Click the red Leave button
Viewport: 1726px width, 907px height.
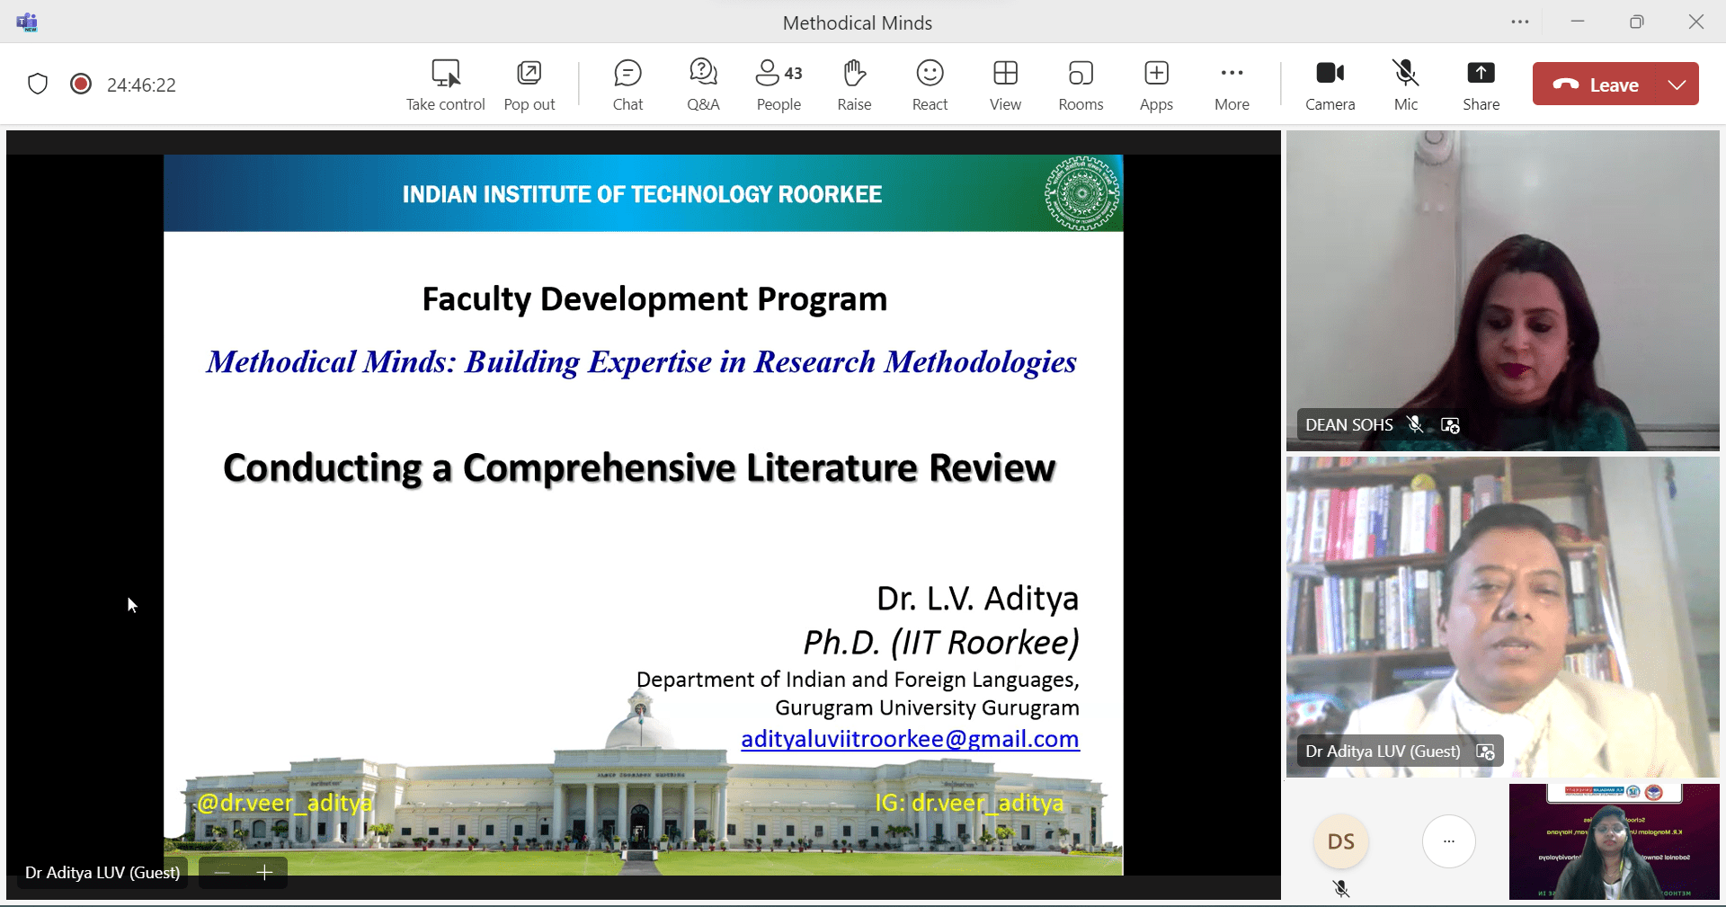[1598, 84]
